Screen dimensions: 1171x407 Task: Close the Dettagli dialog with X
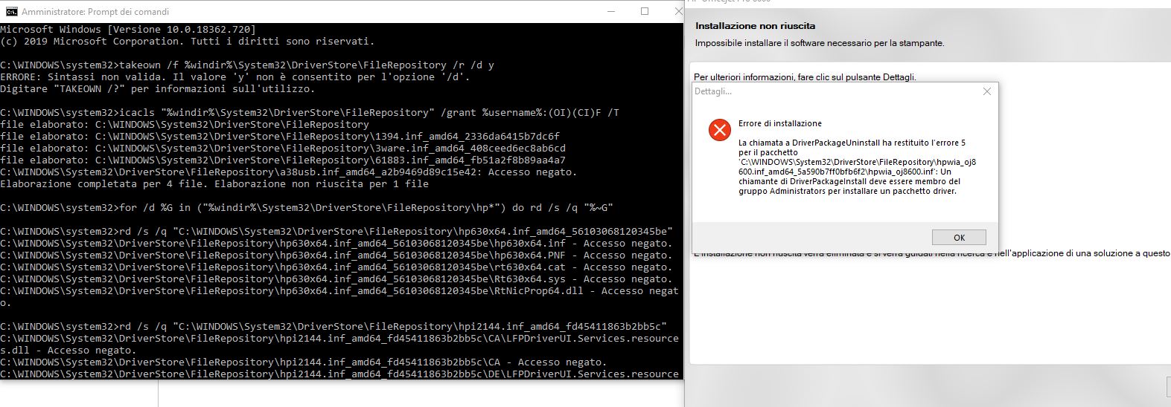tap(987, 91)
